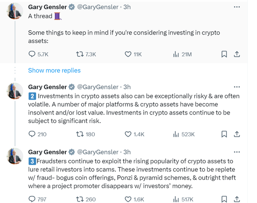257x203 pixels.
Task: Bookmark the Fraudsters tweet
Action: click(x=224, y=199)
